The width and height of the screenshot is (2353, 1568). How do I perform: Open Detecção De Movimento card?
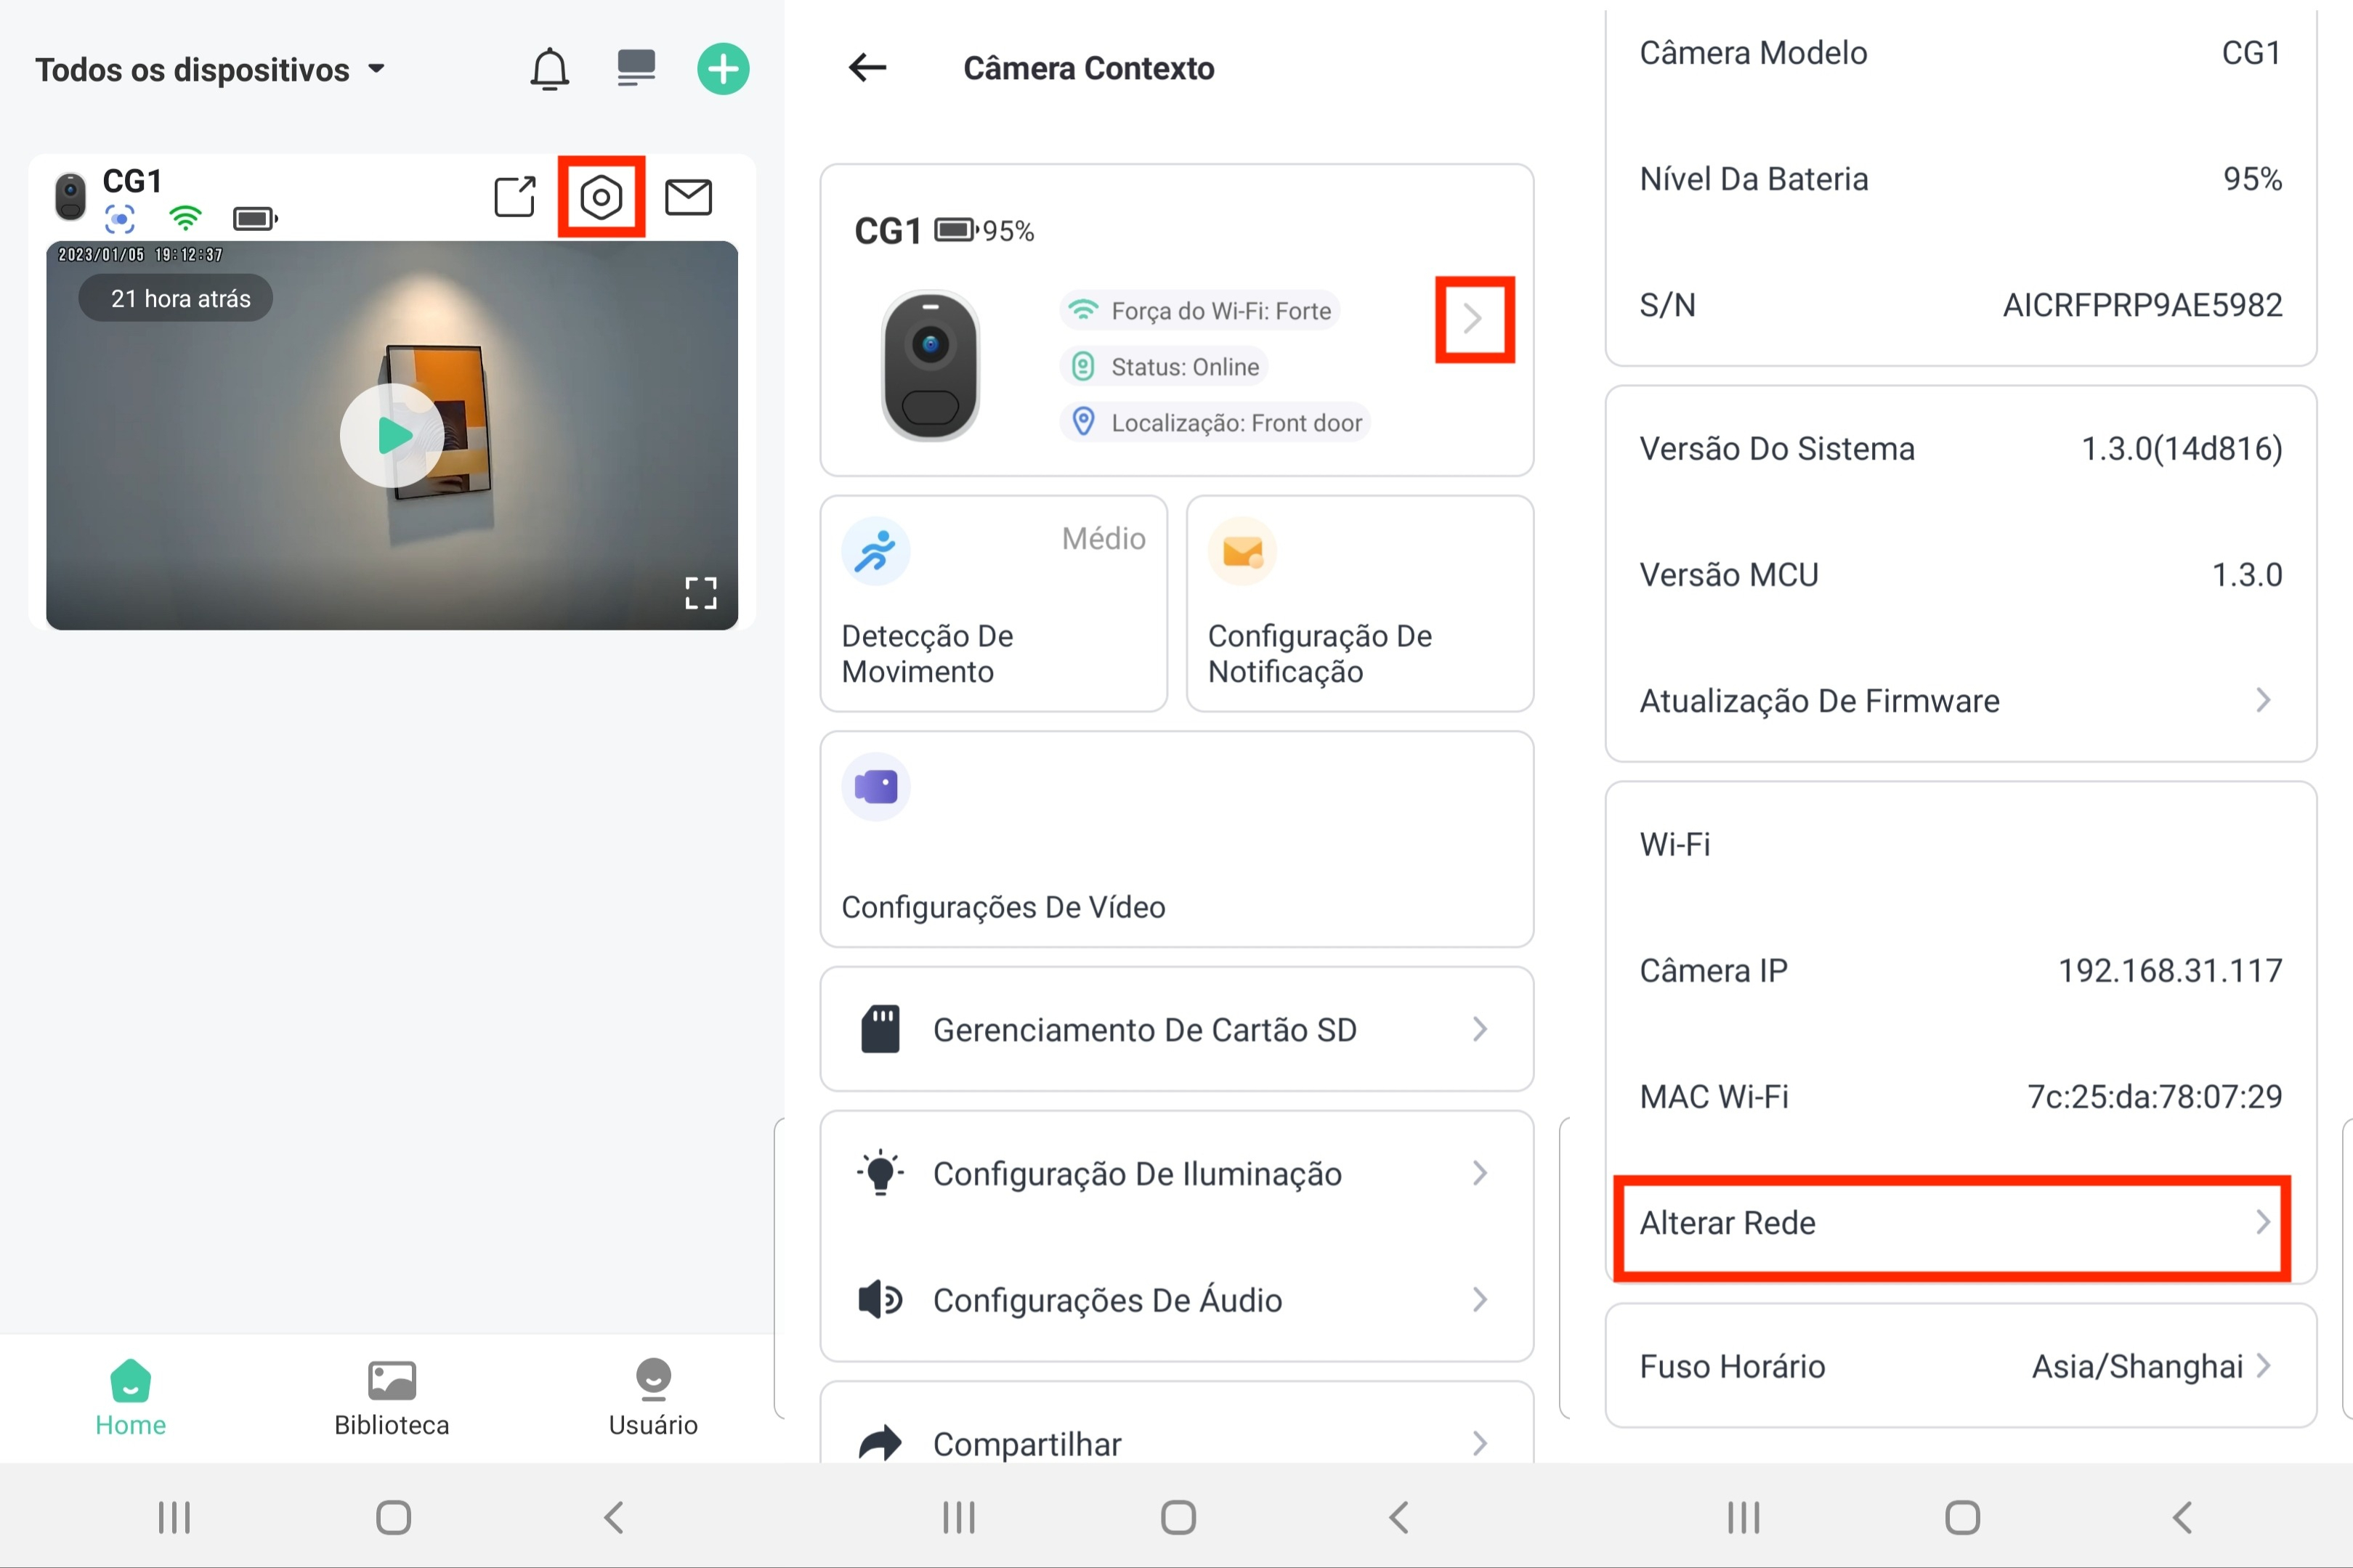coord(993,603)
